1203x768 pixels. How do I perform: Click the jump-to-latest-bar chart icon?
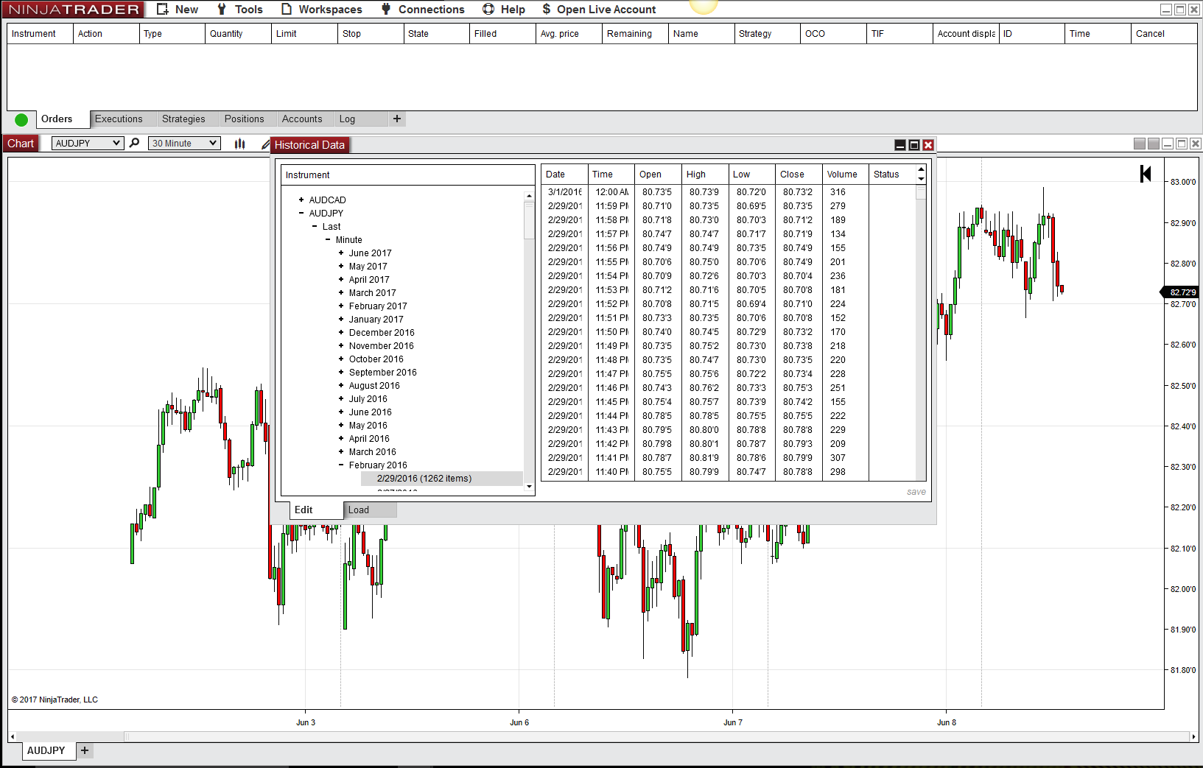coord(1146,174)
